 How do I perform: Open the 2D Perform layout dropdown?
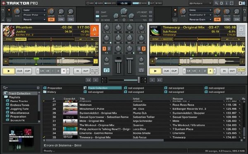pyautogui.click(x=200, y=3)
